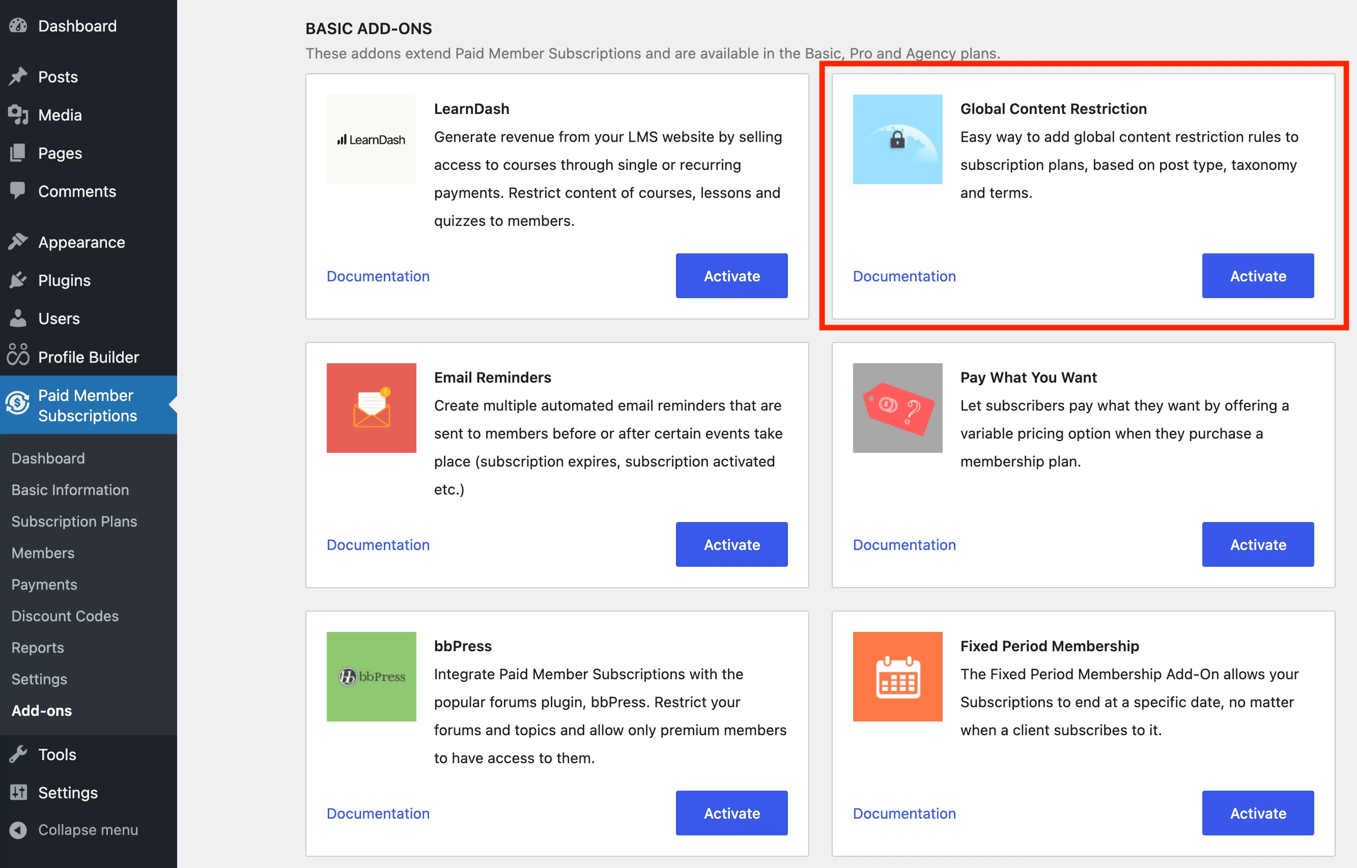
Task: Open the Media menu
Action: tap(89, 115)
